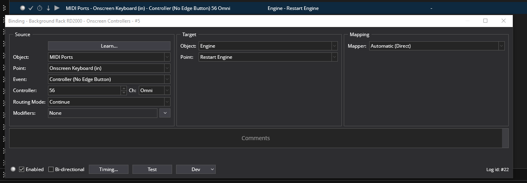This screenshot has height=183, width=527.
Task: Open the Source Object dropdown (MIDI Ports)
Action: coord(109,57)
